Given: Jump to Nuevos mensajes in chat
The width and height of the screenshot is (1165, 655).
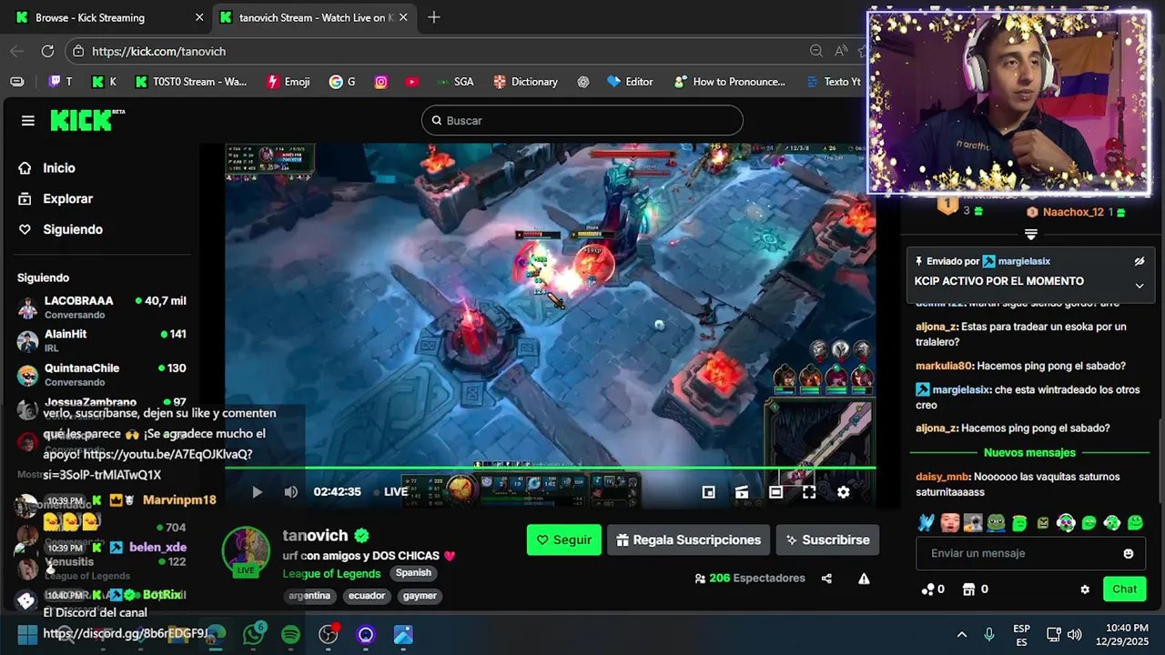Looking at the screenshot, I should (x=1029, y=452).
